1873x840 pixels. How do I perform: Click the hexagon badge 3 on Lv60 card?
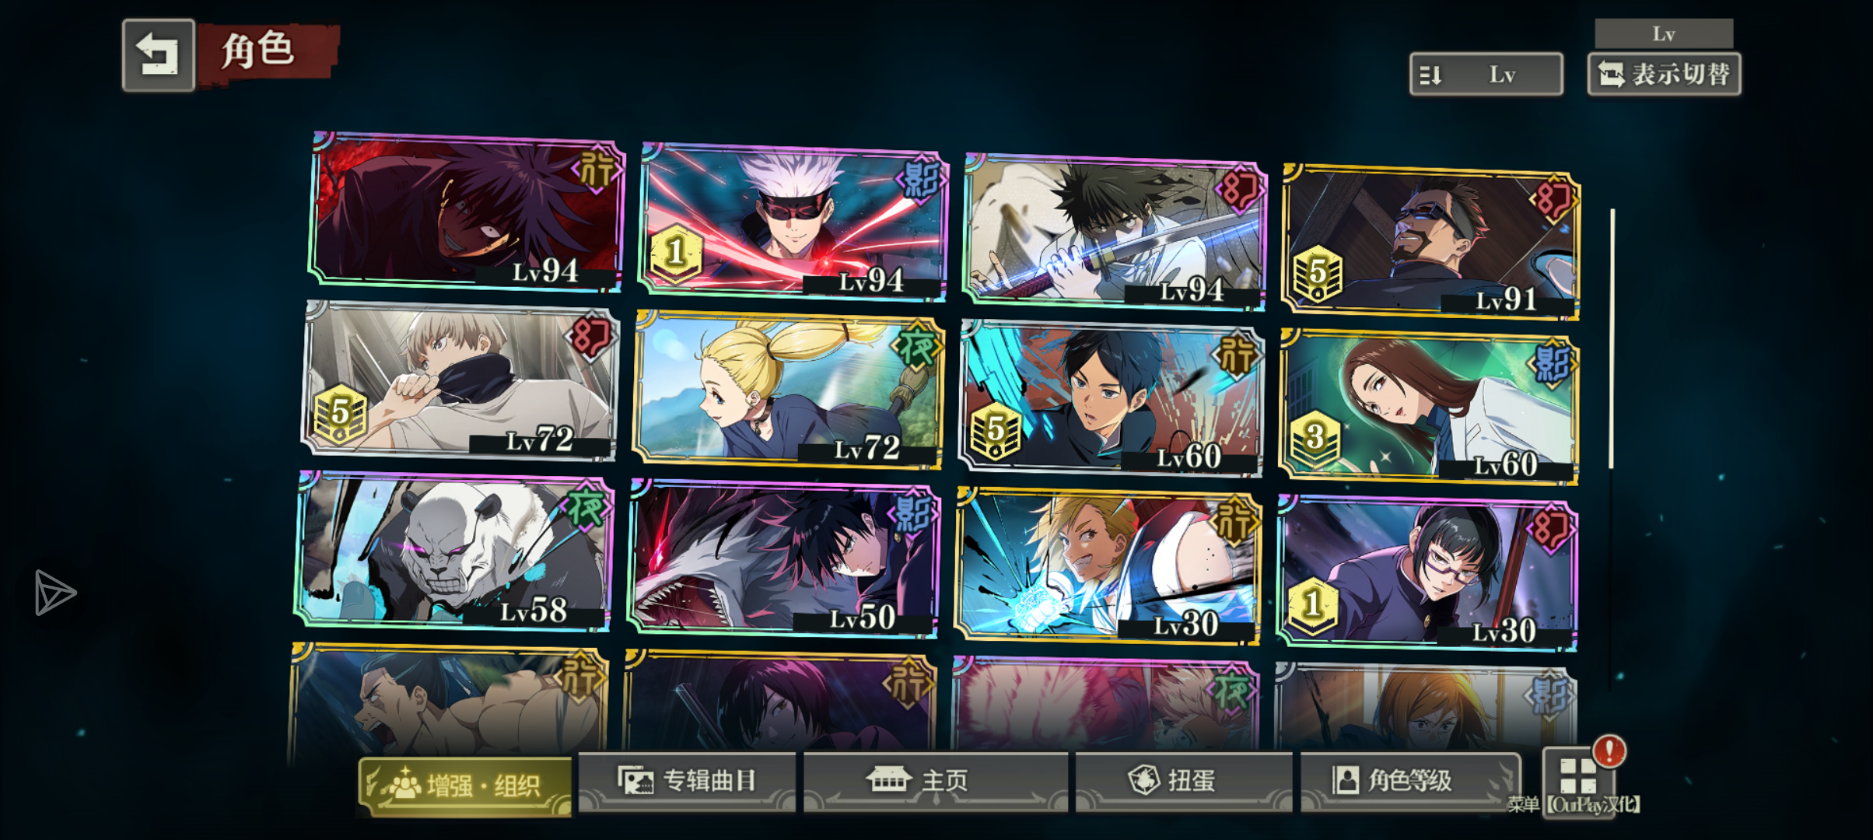click(x=1315, y=439)
